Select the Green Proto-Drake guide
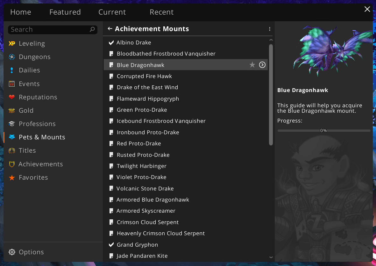Screen dimensions: 376x266 186,110
